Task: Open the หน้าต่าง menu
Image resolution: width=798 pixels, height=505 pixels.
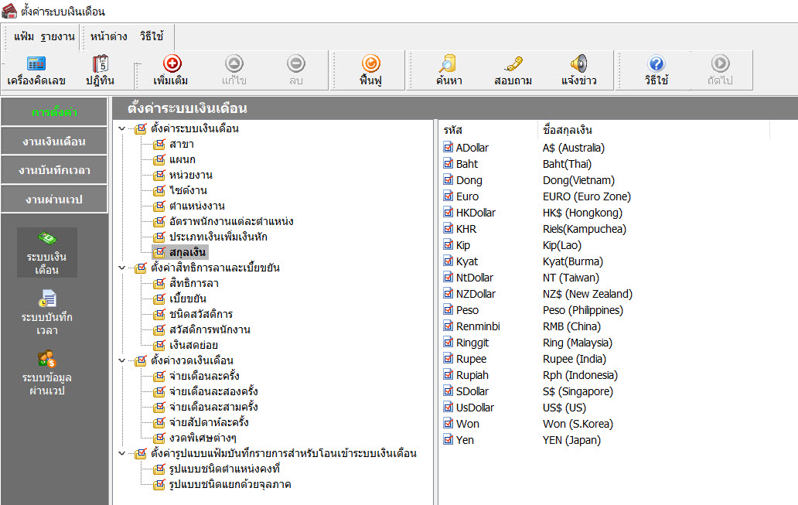Action: (x=108, y=36)
